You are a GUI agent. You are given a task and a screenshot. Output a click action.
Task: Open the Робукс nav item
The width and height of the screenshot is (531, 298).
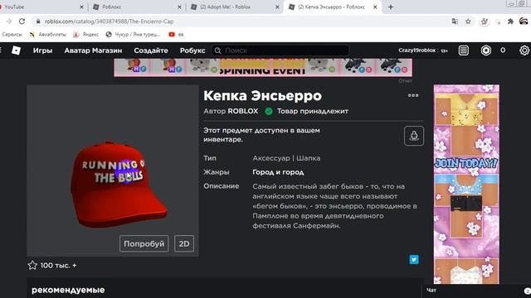[x=192, y=50]
